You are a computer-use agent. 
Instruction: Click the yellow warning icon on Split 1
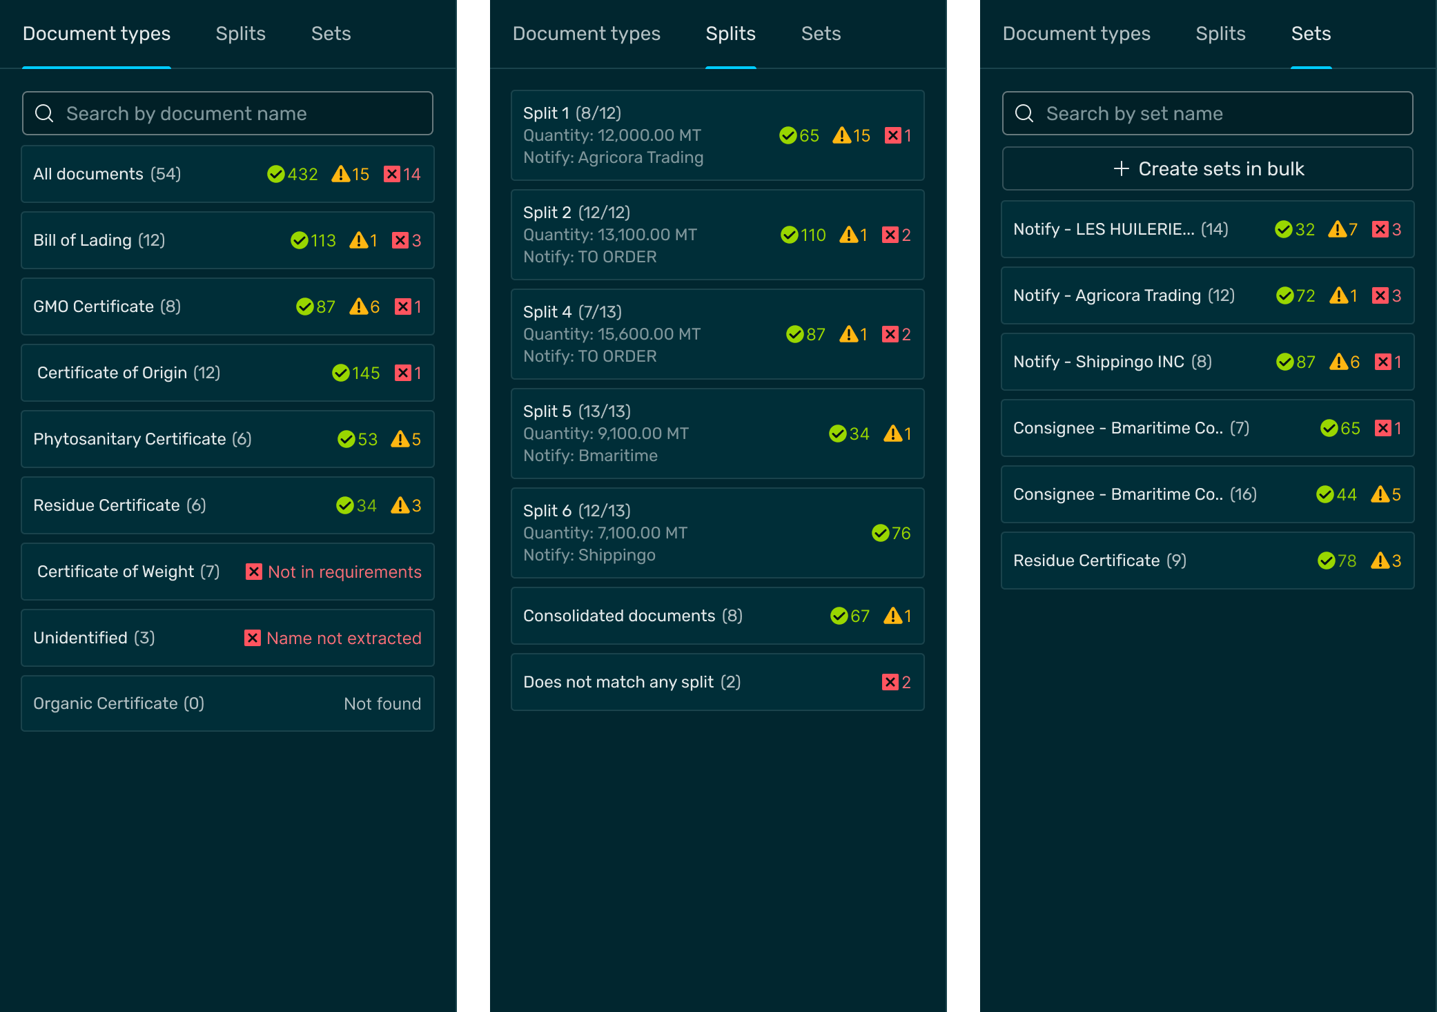coord(841,135)
